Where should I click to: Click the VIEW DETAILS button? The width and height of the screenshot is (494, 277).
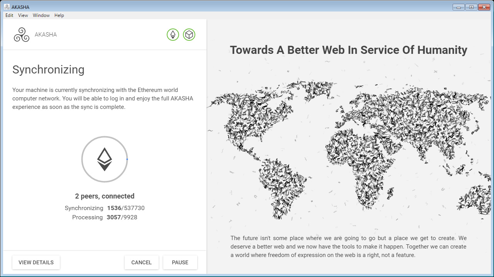point(36,262)
